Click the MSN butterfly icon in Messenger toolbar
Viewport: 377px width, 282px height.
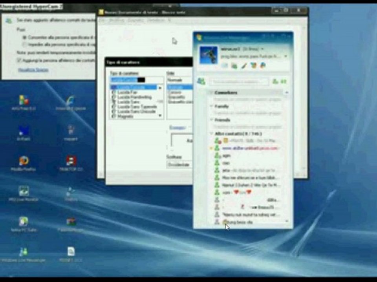coord(253,65)
